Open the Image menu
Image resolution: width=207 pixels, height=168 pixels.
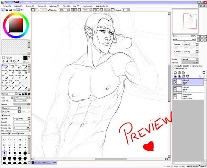30,6
